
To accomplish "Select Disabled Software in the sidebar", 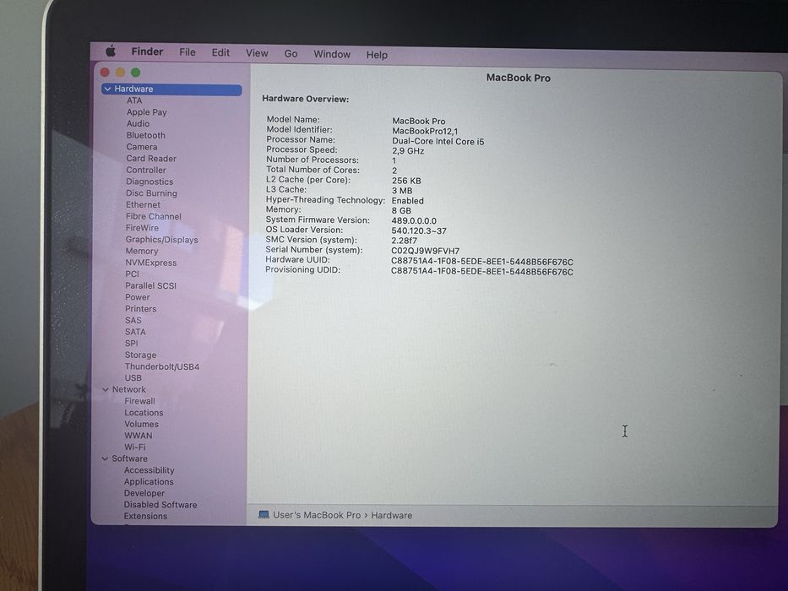I will tap(160, 505).
